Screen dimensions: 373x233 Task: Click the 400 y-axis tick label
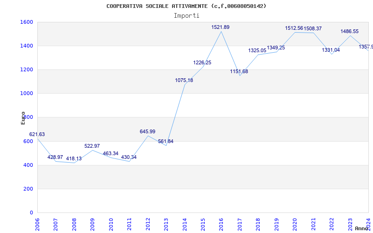point(28,165)
